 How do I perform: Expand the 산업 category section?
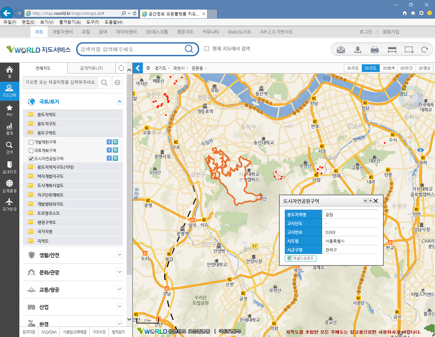click(119, 306)
